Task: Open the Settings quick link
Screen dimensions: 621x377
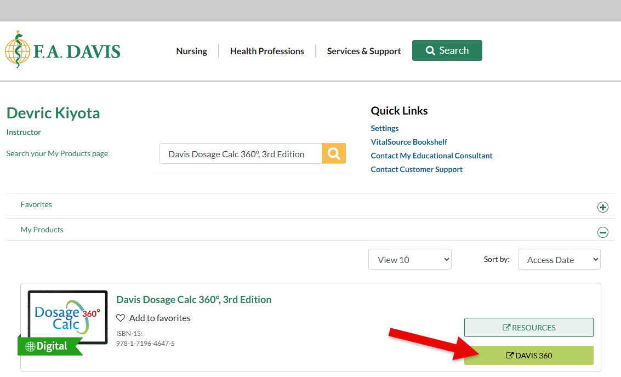Action: 385,128
